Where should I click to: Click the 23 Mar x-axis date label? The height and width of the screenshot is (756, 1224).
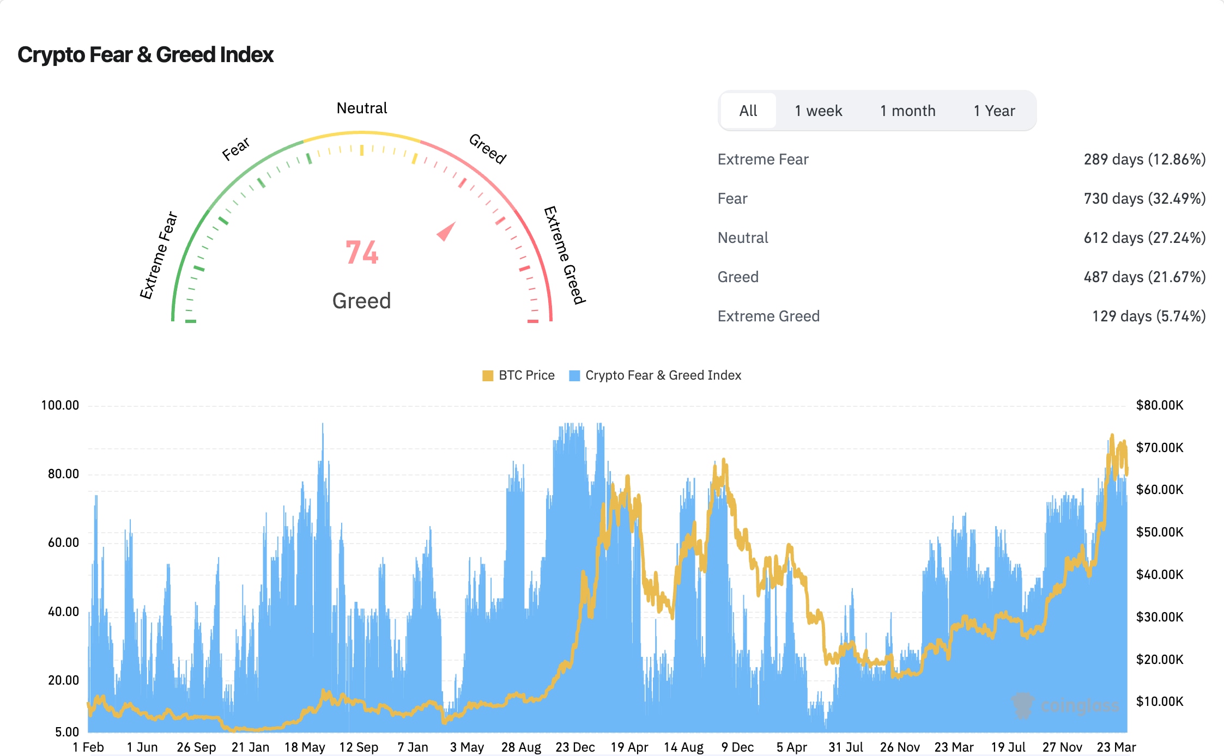coord(1116,747)
